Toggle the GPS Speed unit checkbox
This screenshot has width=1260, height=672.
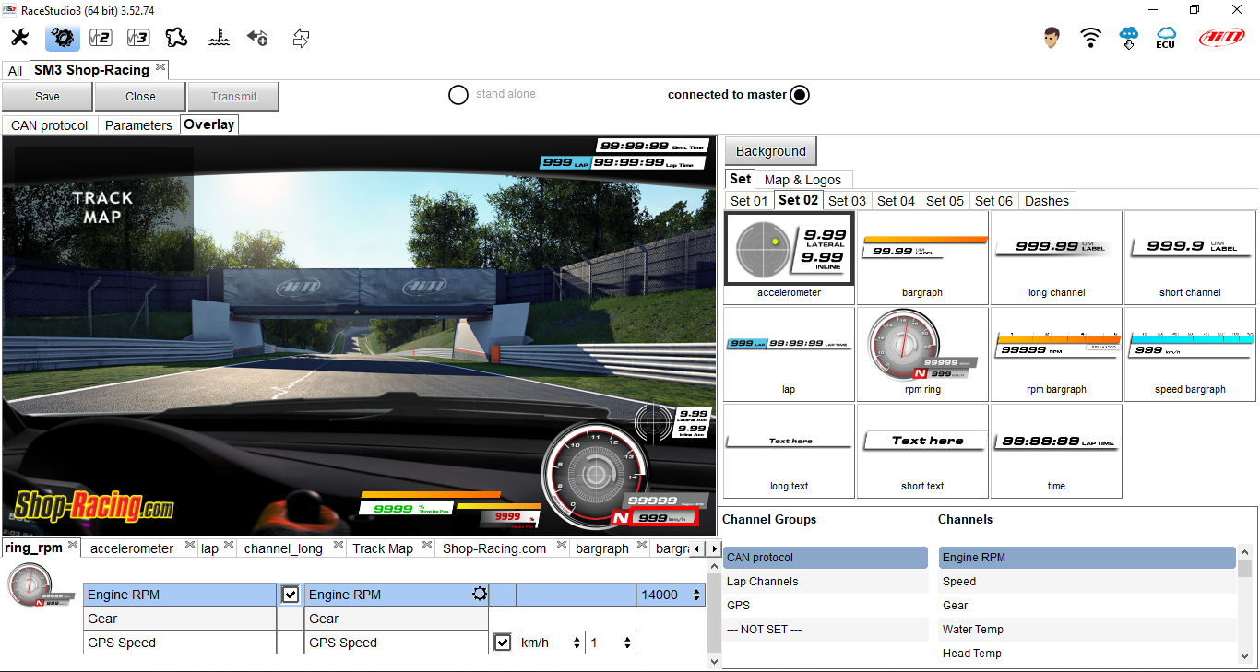pyautogui.click(x=502, y=643)
